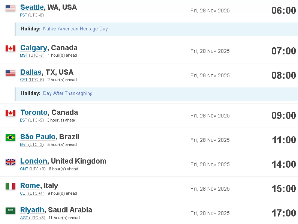Open the CET time zone link
This screenshot has width=298, height=224.
24,193
